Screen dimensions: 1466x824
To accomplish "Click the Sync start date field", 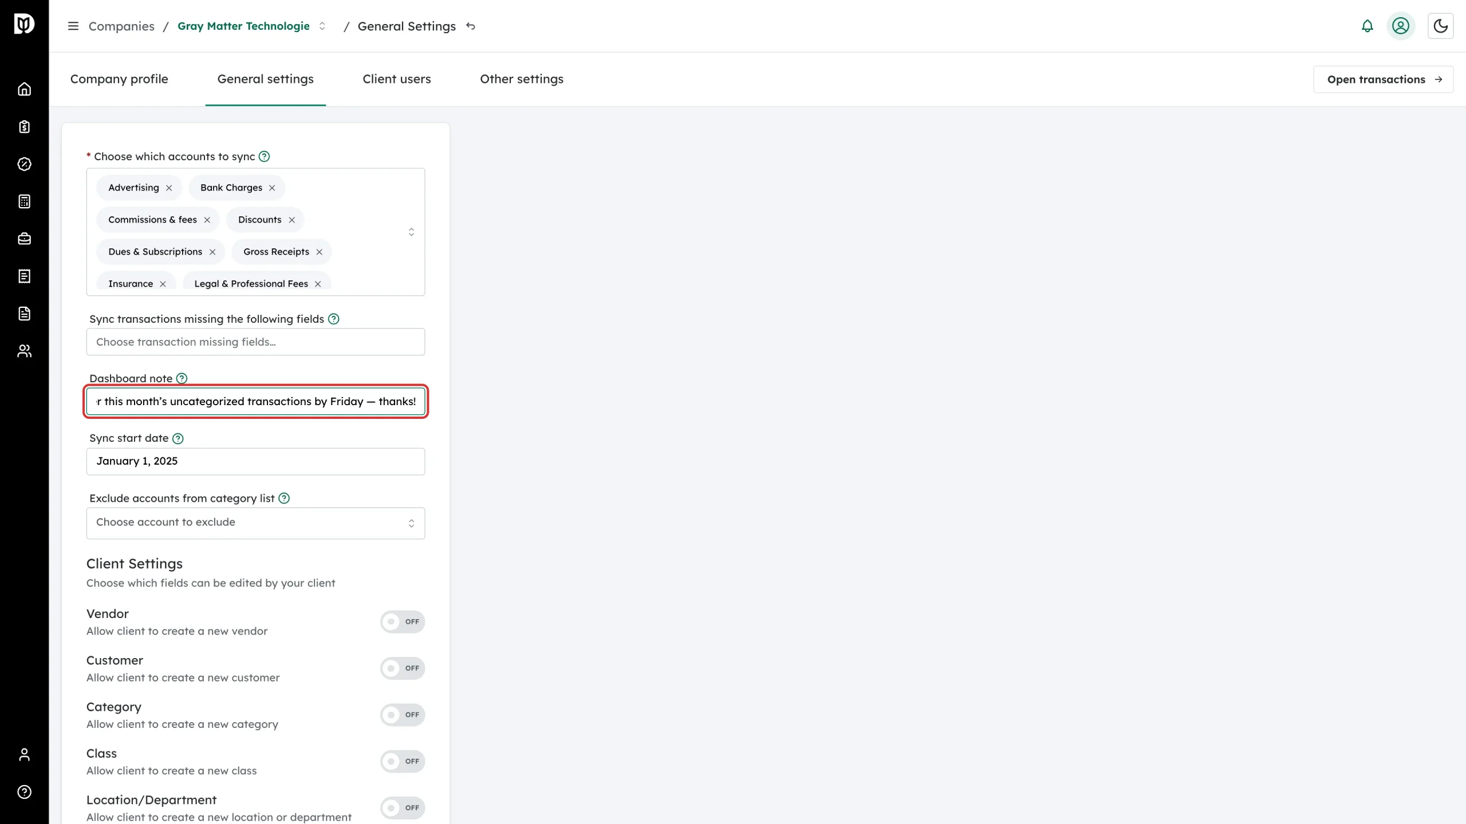I will [x=255, y=461].
